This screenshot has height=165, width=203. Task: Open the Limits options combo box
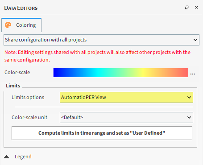click(126, 97)
